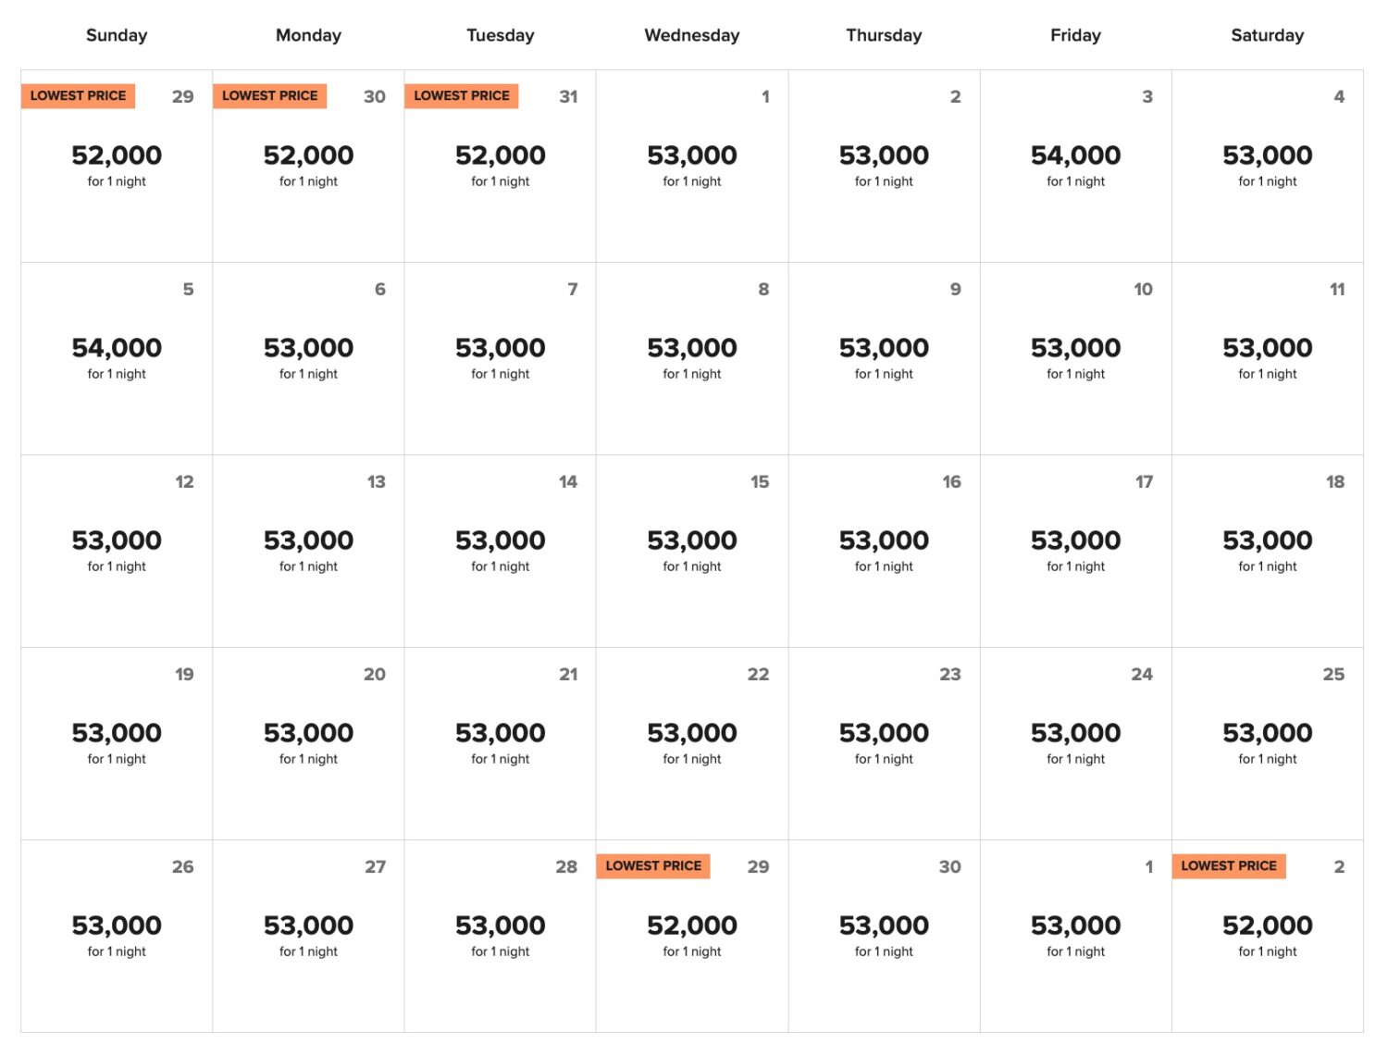
Task: Choose Monday the 20th for 1 night
Action: [x=308, y=743]
